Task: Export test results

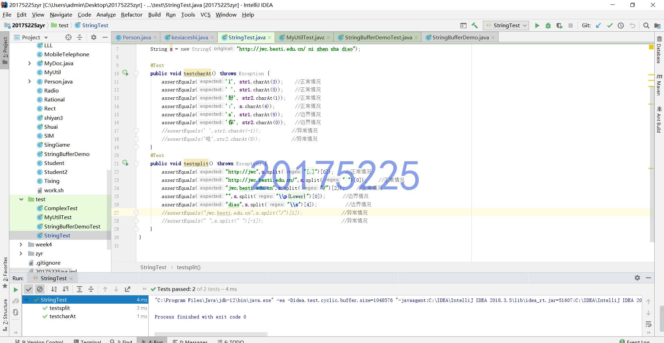Action: click(128, 289)
